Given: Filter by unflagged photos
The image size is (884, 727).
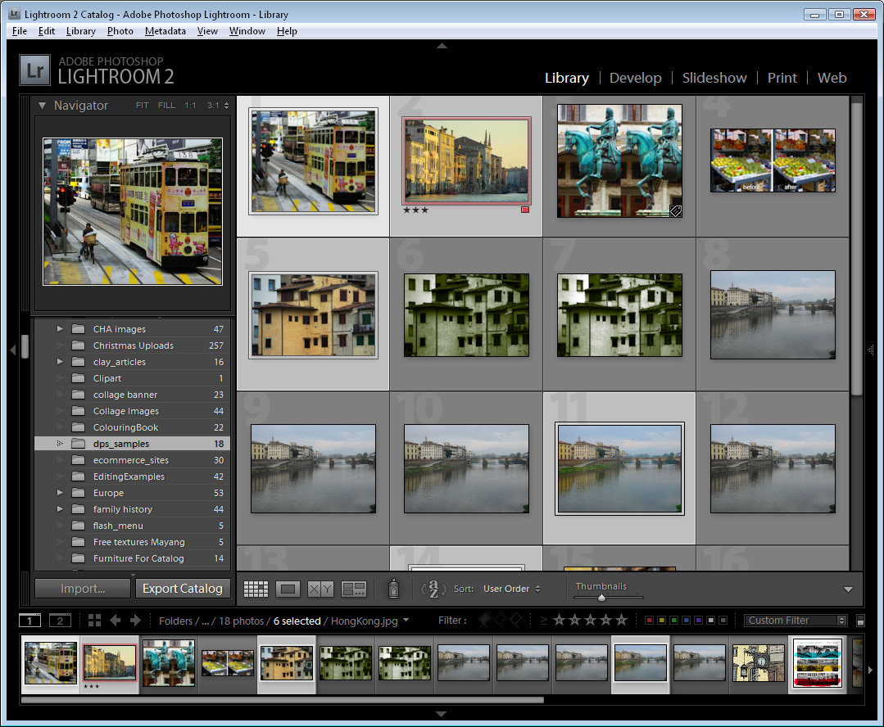Looking at the screenshot, I should click(500, 620).
